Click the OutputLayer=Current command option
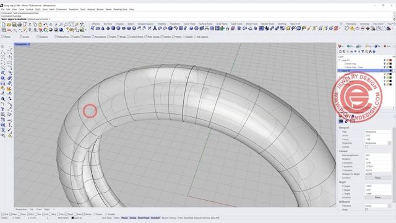This screenshot has width=396, height=223. coord(39,19)
